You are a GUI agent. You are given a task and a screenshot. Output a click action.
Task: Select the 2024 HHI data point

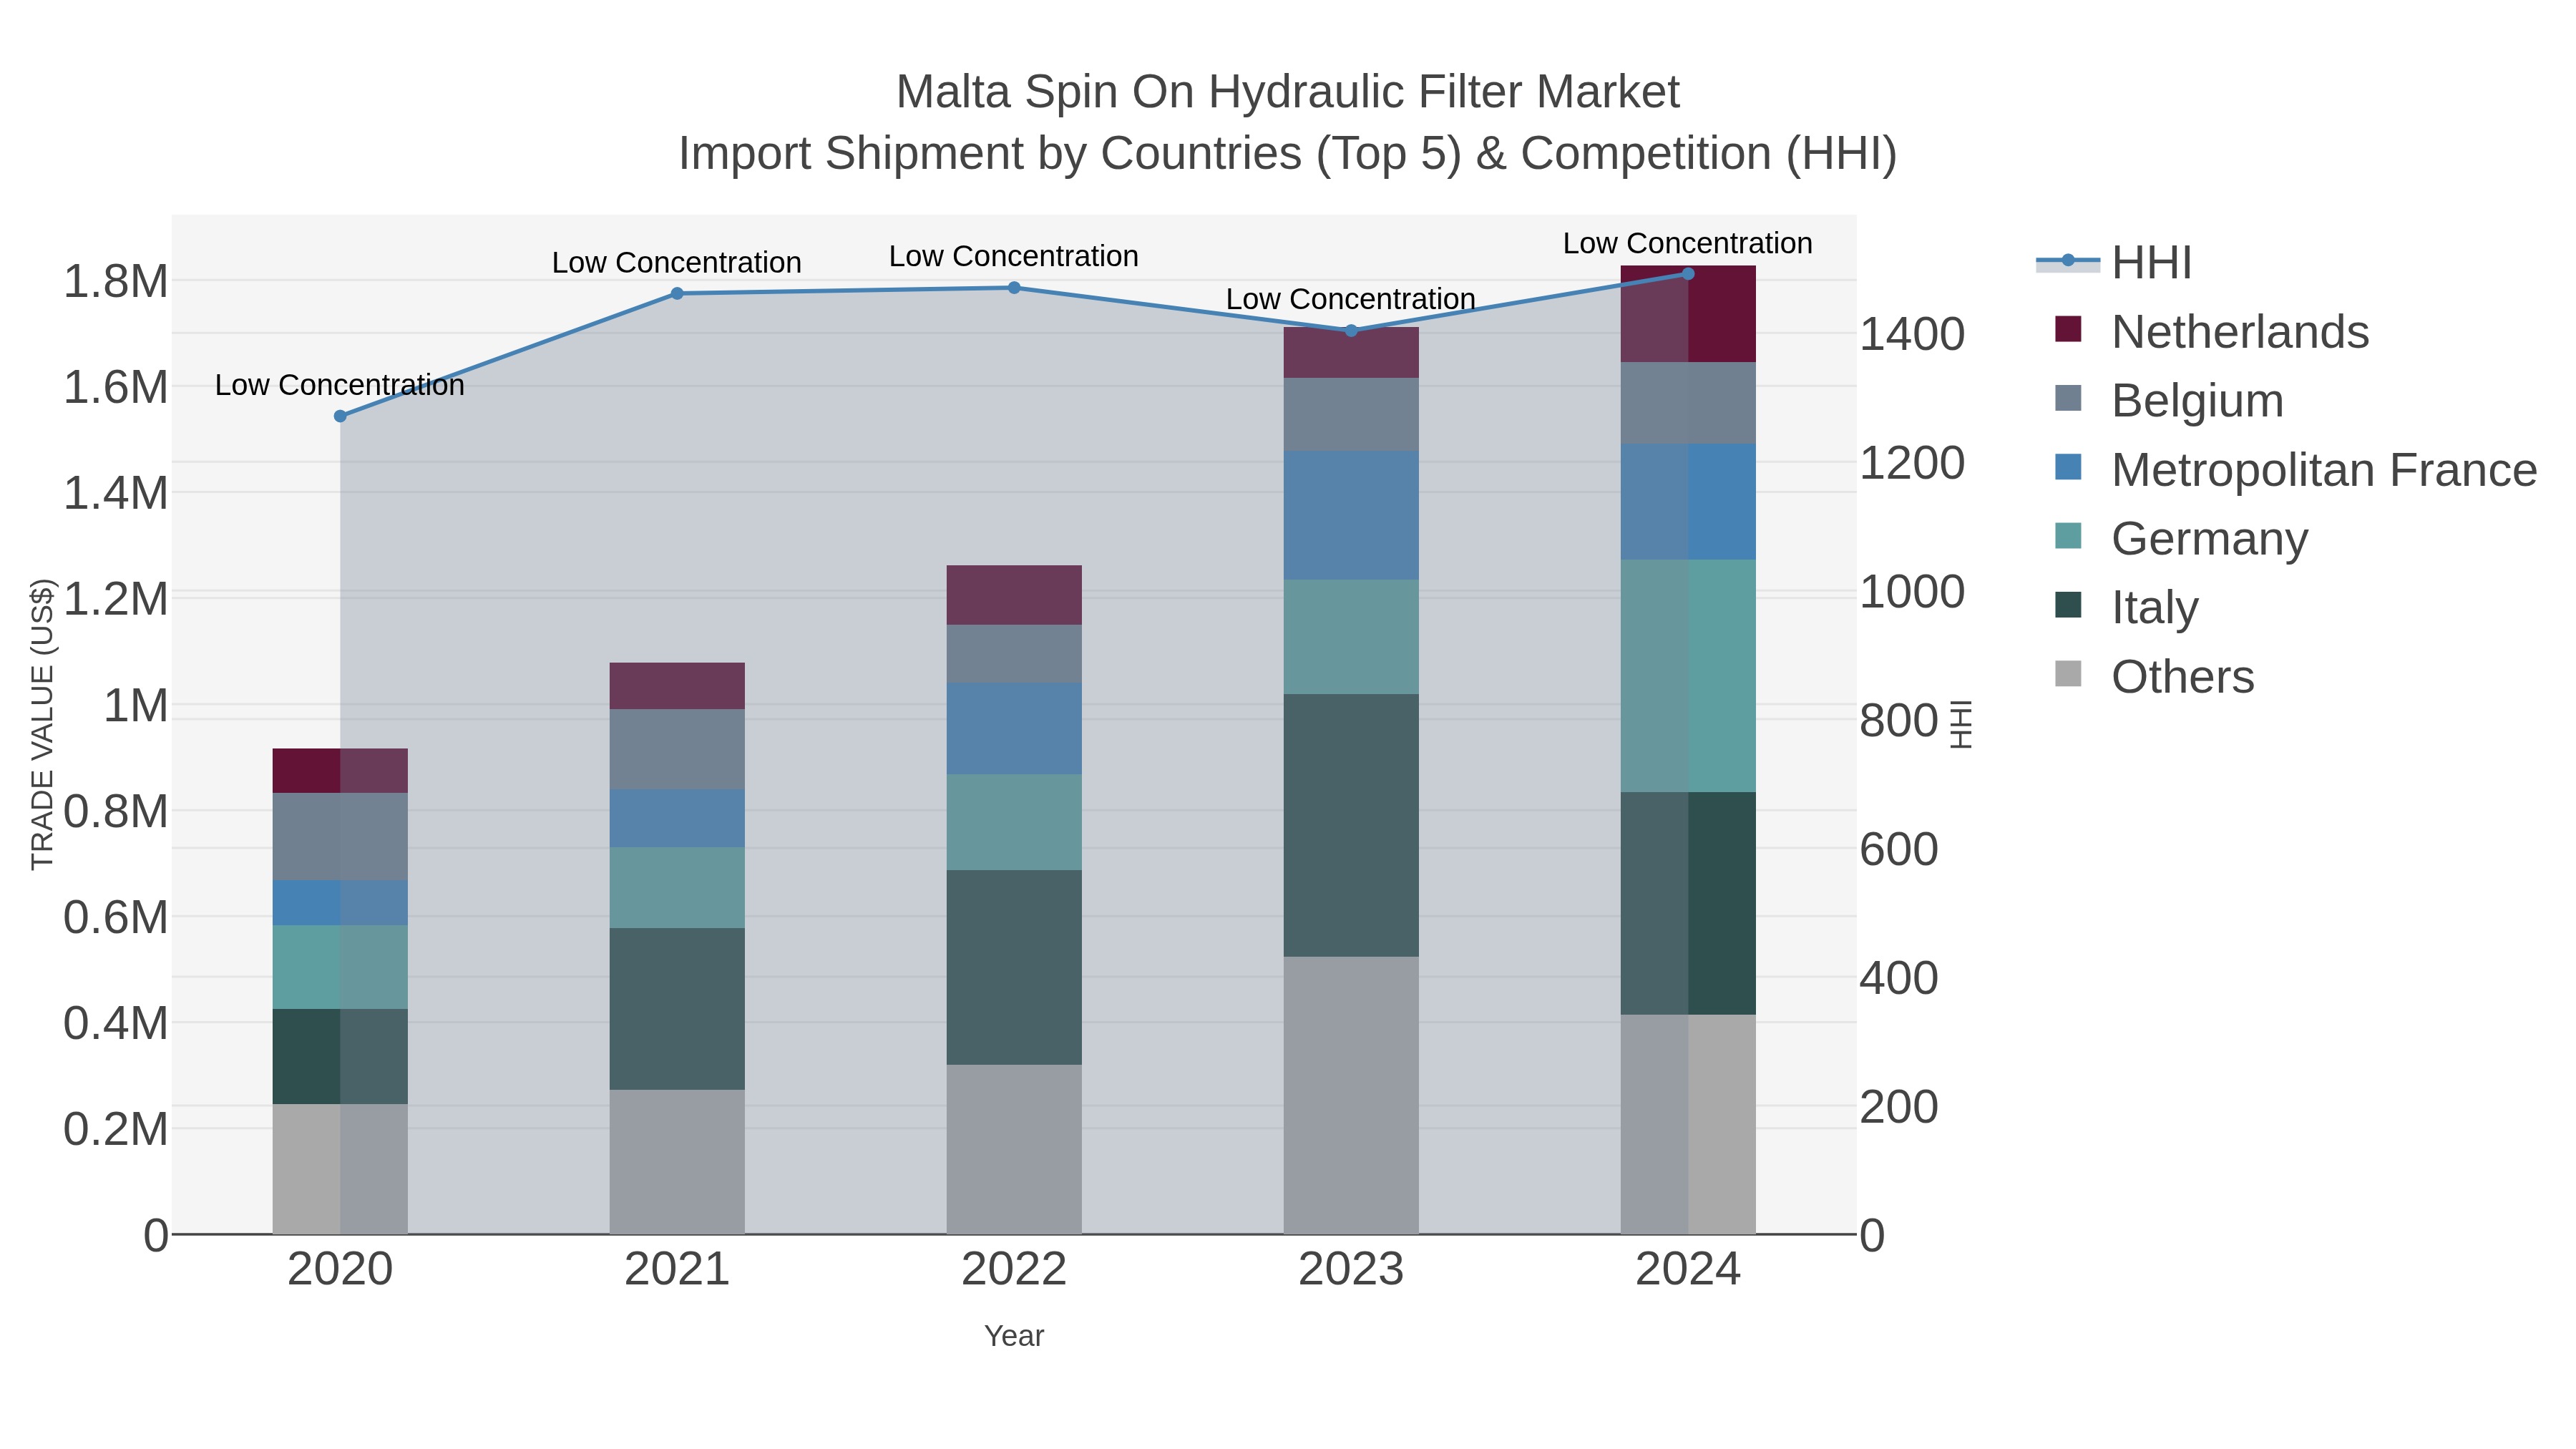pos(1688,274)
